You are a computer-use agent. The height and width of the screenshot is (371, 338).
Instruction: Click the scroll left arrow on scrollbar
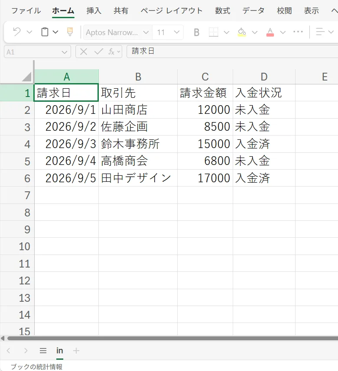pyautogui.click(x=3, y=339)
